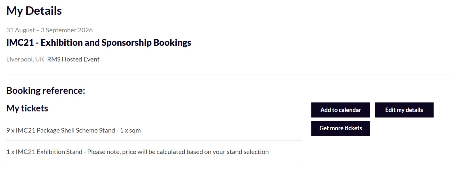Click the "IMC21" prefix in the event title
The height and width of the screenshot is (170, 464).
point(20,43)
